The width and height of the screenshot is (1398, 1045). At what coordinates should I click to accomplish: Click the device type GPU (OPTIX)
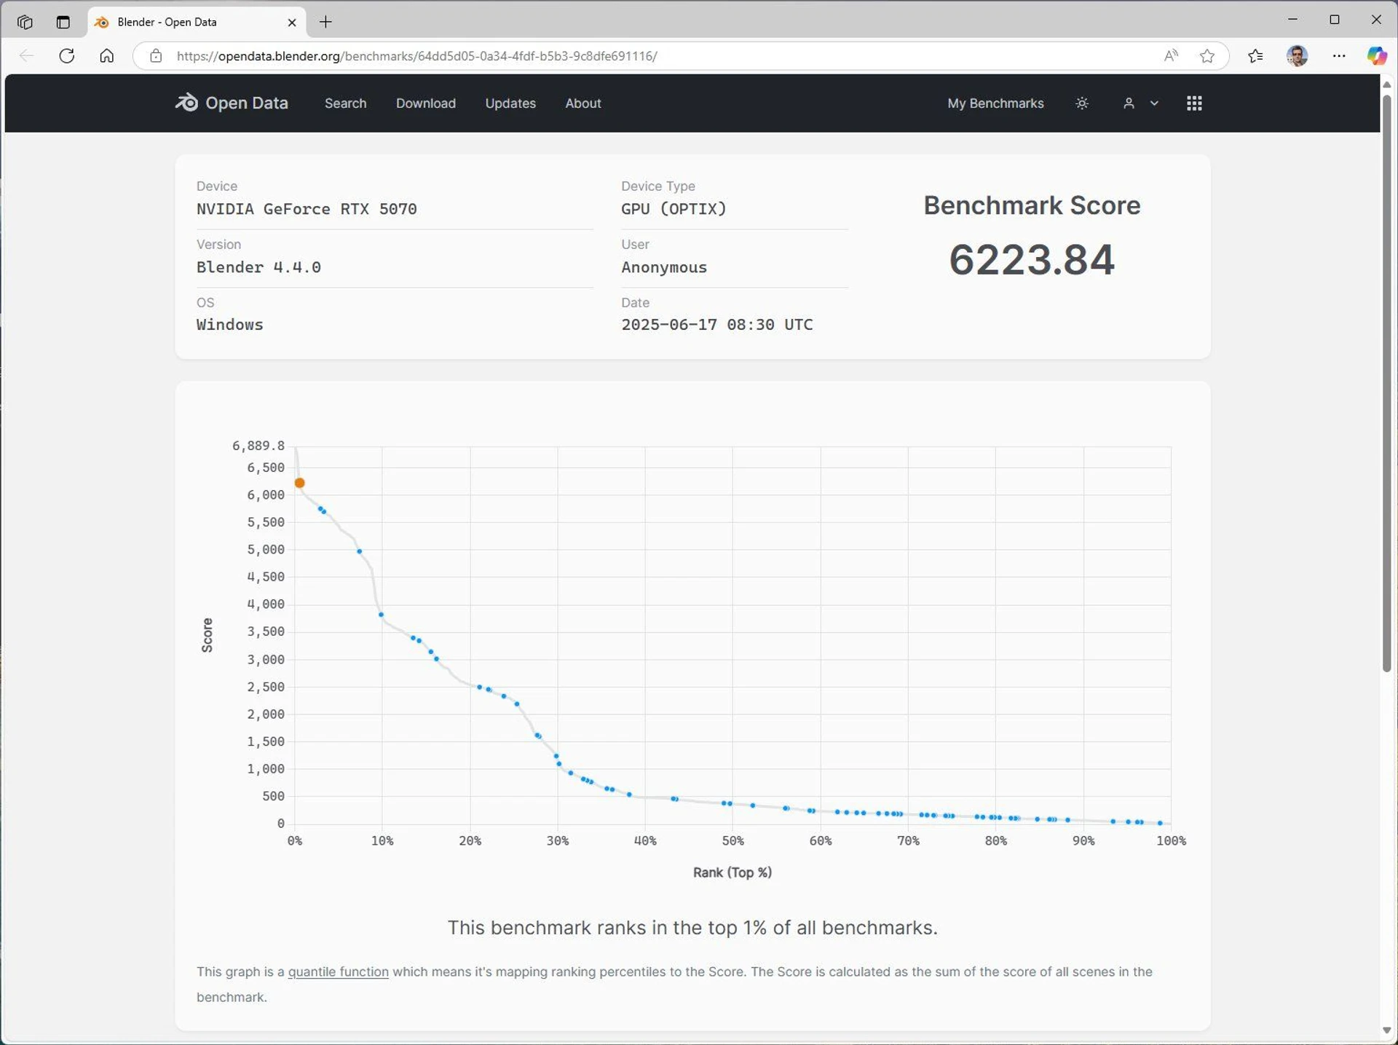674,209
